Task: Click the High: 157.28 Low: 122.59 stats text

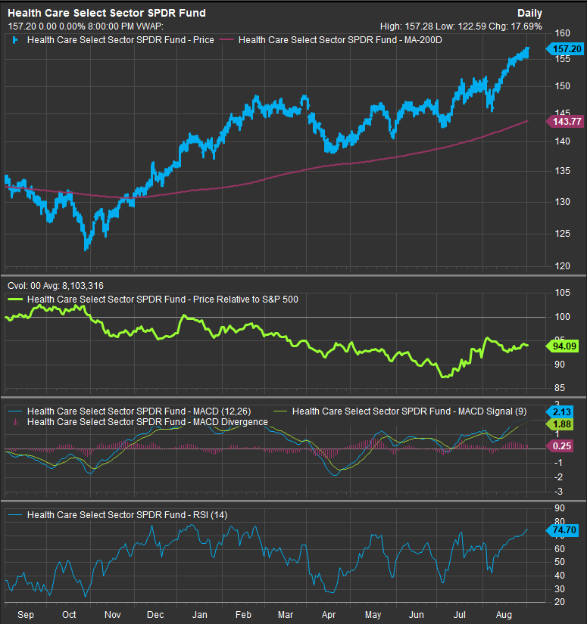Action: click(461, 26)
